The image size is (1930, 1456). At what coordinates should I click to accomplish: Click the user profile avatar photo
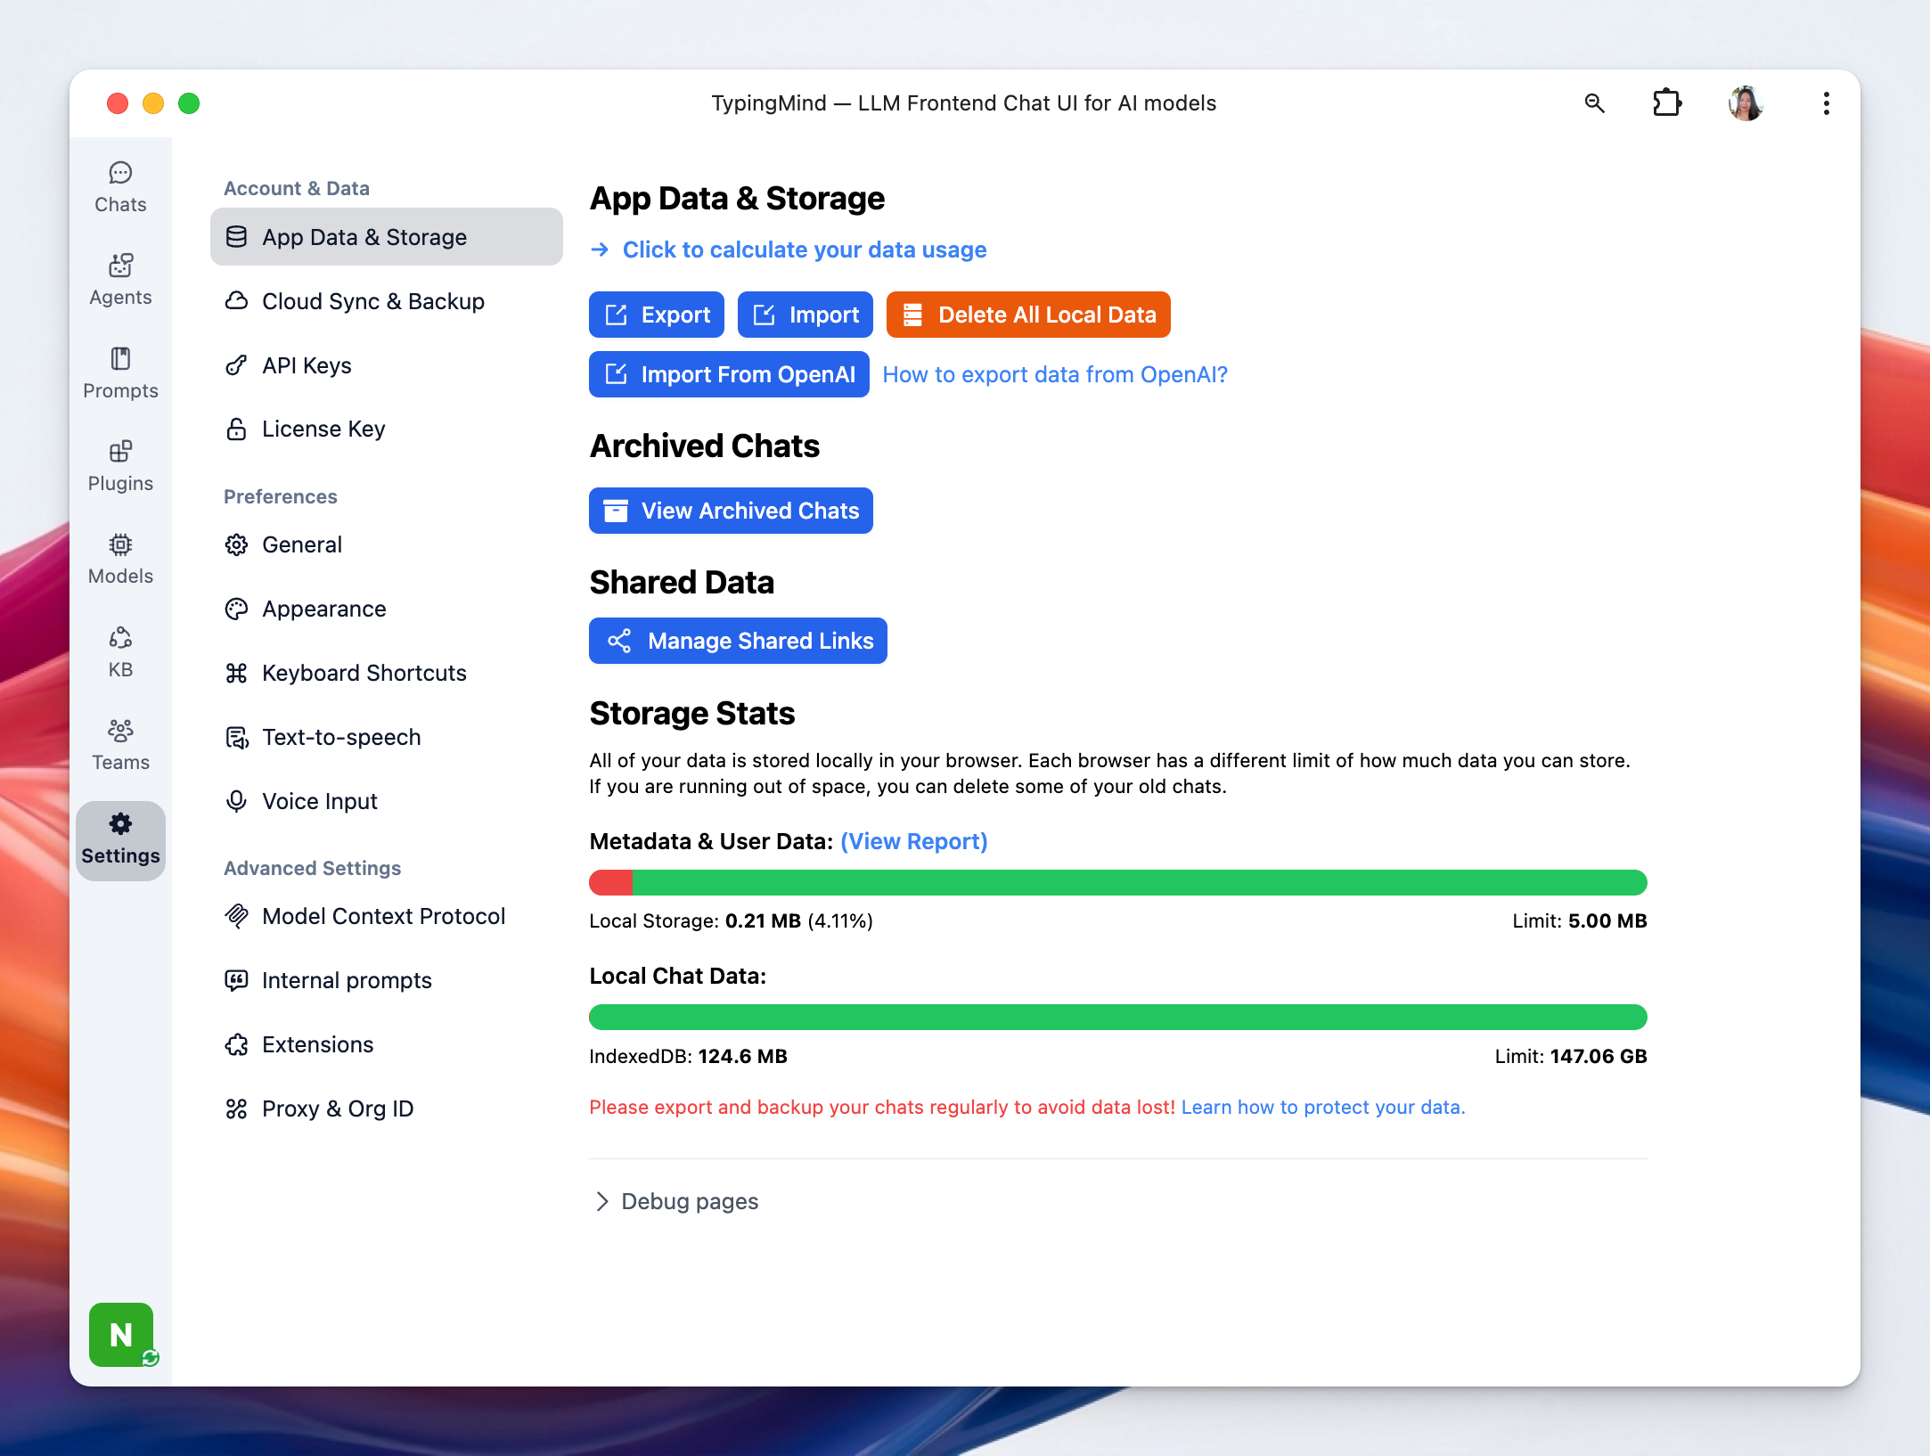(1745, 103)
